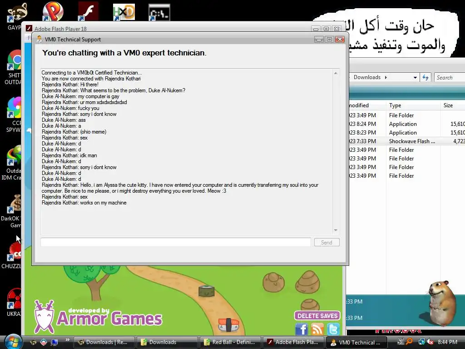Image resolution: width=465 pixels, height=349 pixels.
Task: Select the Application row dated 8:23 PM
Action: [407, 133]
